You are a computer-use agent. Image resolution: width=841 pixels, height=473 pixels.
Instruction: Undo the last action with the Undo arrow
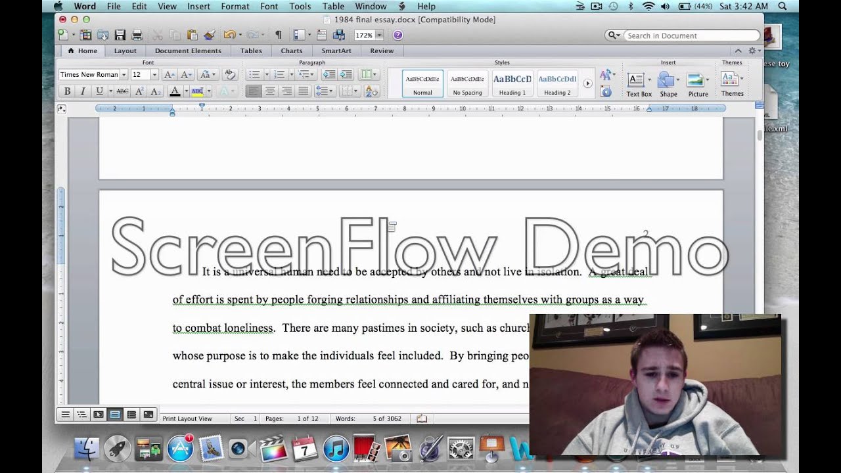[229, 35]
